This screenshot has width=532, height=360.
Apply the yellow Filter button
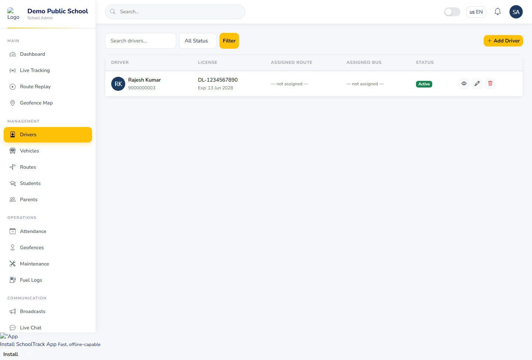click(229, 41)
